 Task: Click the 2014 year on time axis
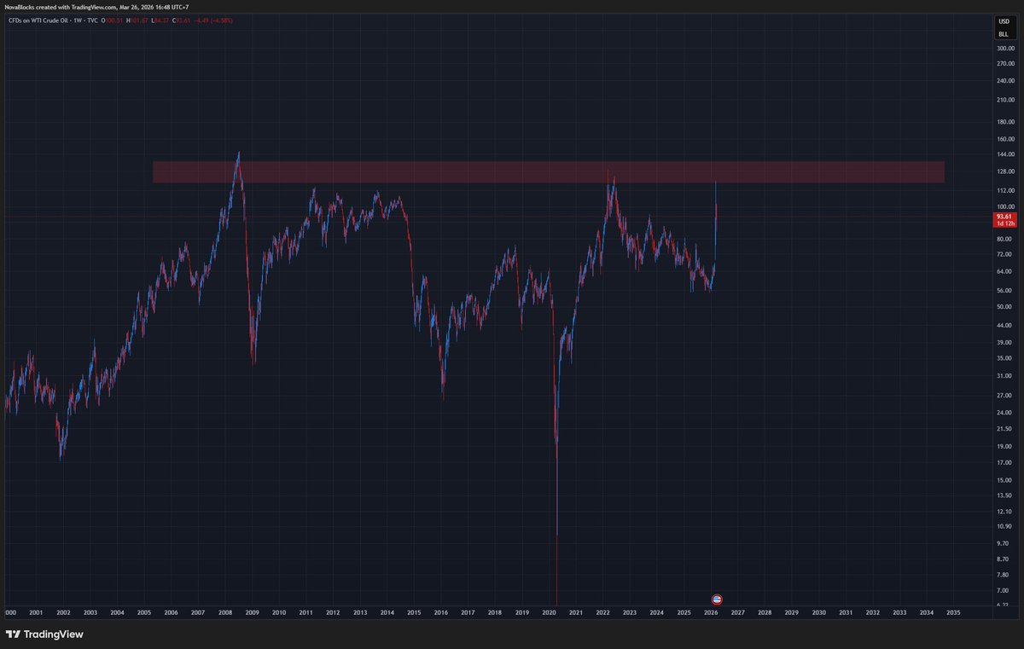click(x=387, y=612)
